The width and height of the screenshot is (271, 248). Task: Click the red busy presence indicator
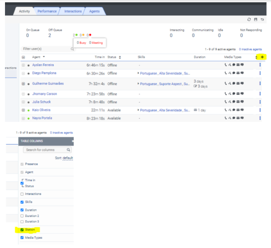point(90,35)
